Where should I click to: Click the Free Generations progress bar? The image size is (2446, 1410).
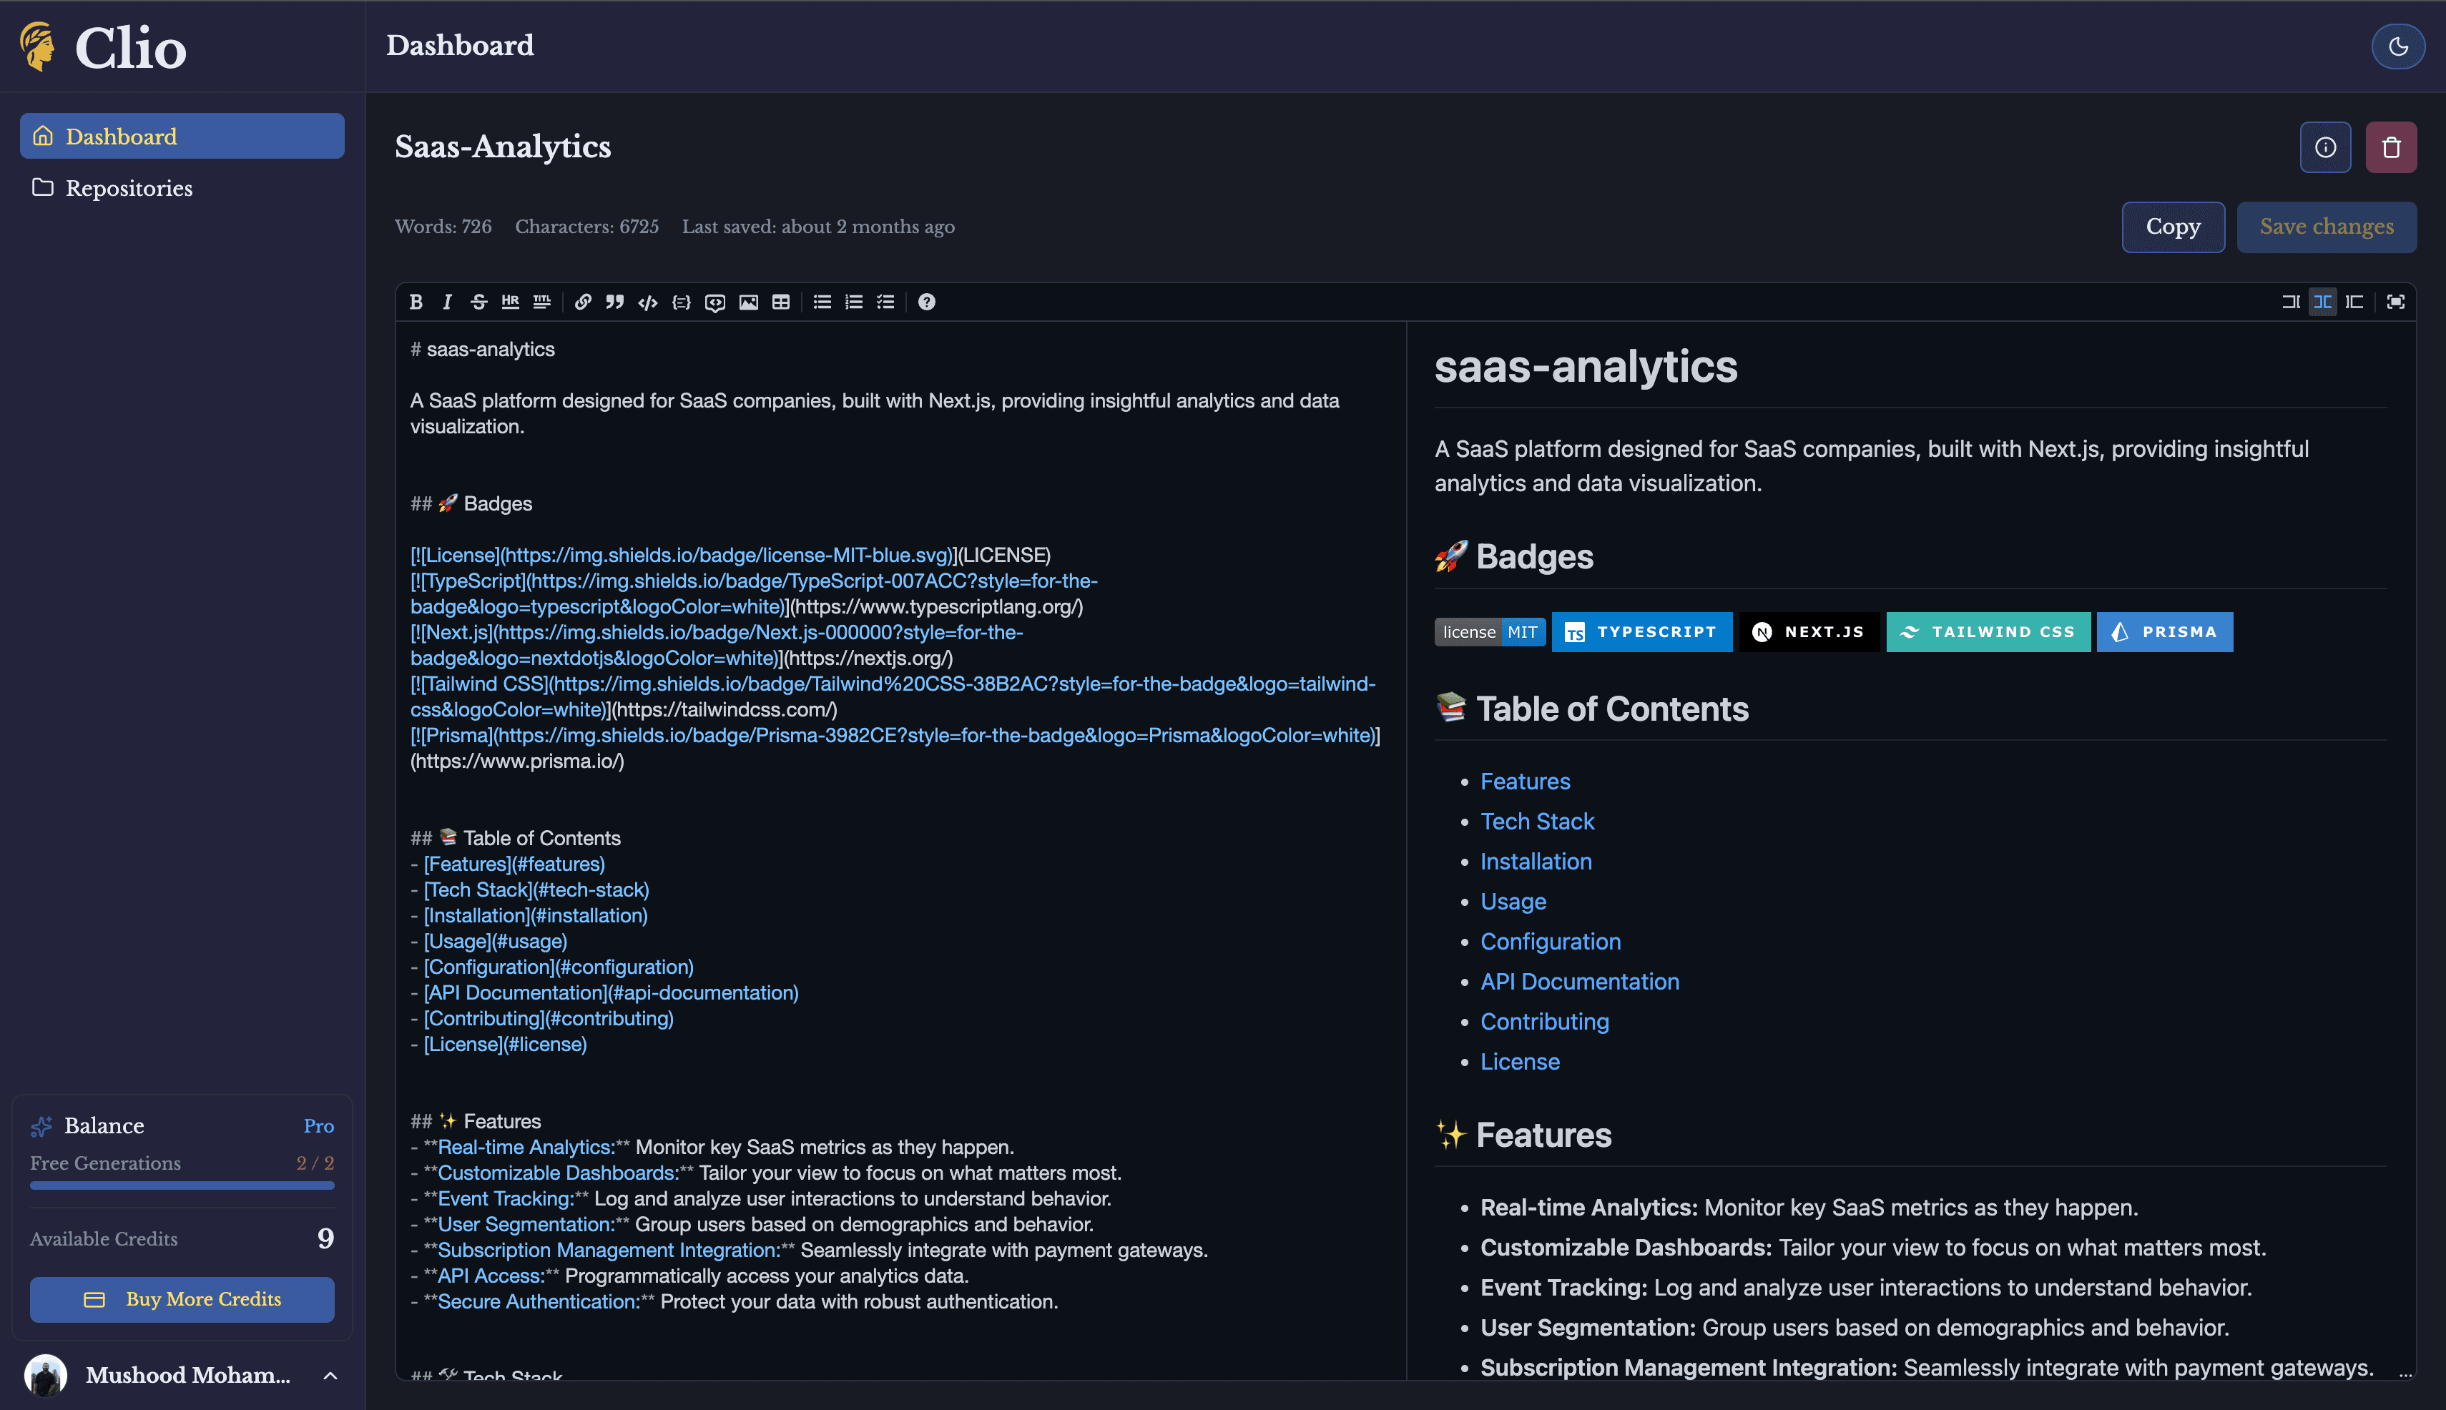click(182, 1185)
